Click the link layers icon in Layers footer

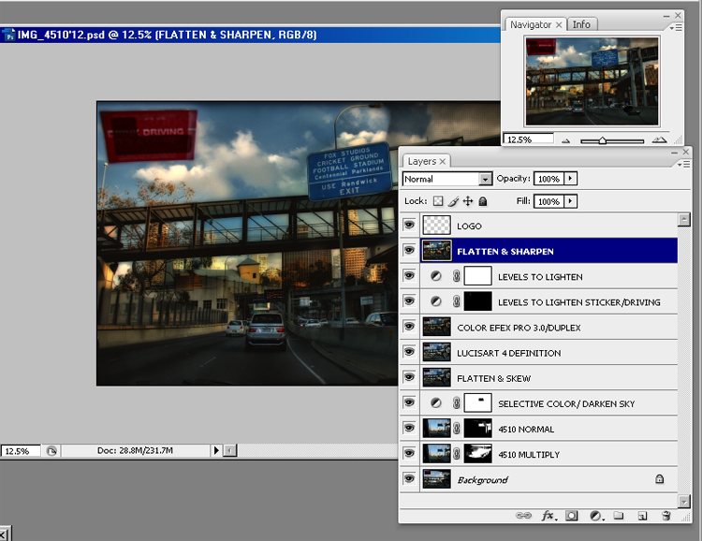523,516
